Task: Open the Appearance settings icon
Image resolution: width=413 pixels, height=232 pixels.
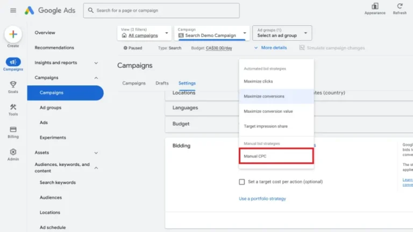Action: coord(375,6)
